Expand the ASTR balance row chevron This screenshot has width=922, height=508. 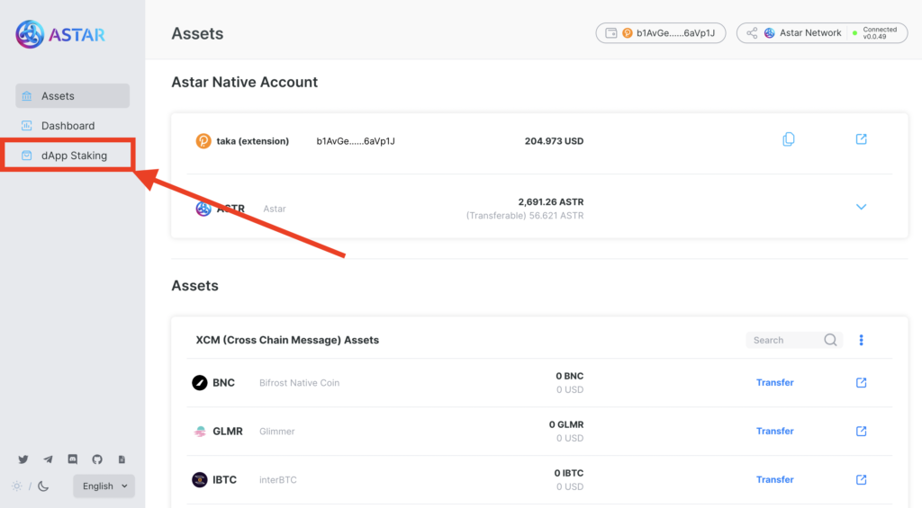[x=862, y=207]
